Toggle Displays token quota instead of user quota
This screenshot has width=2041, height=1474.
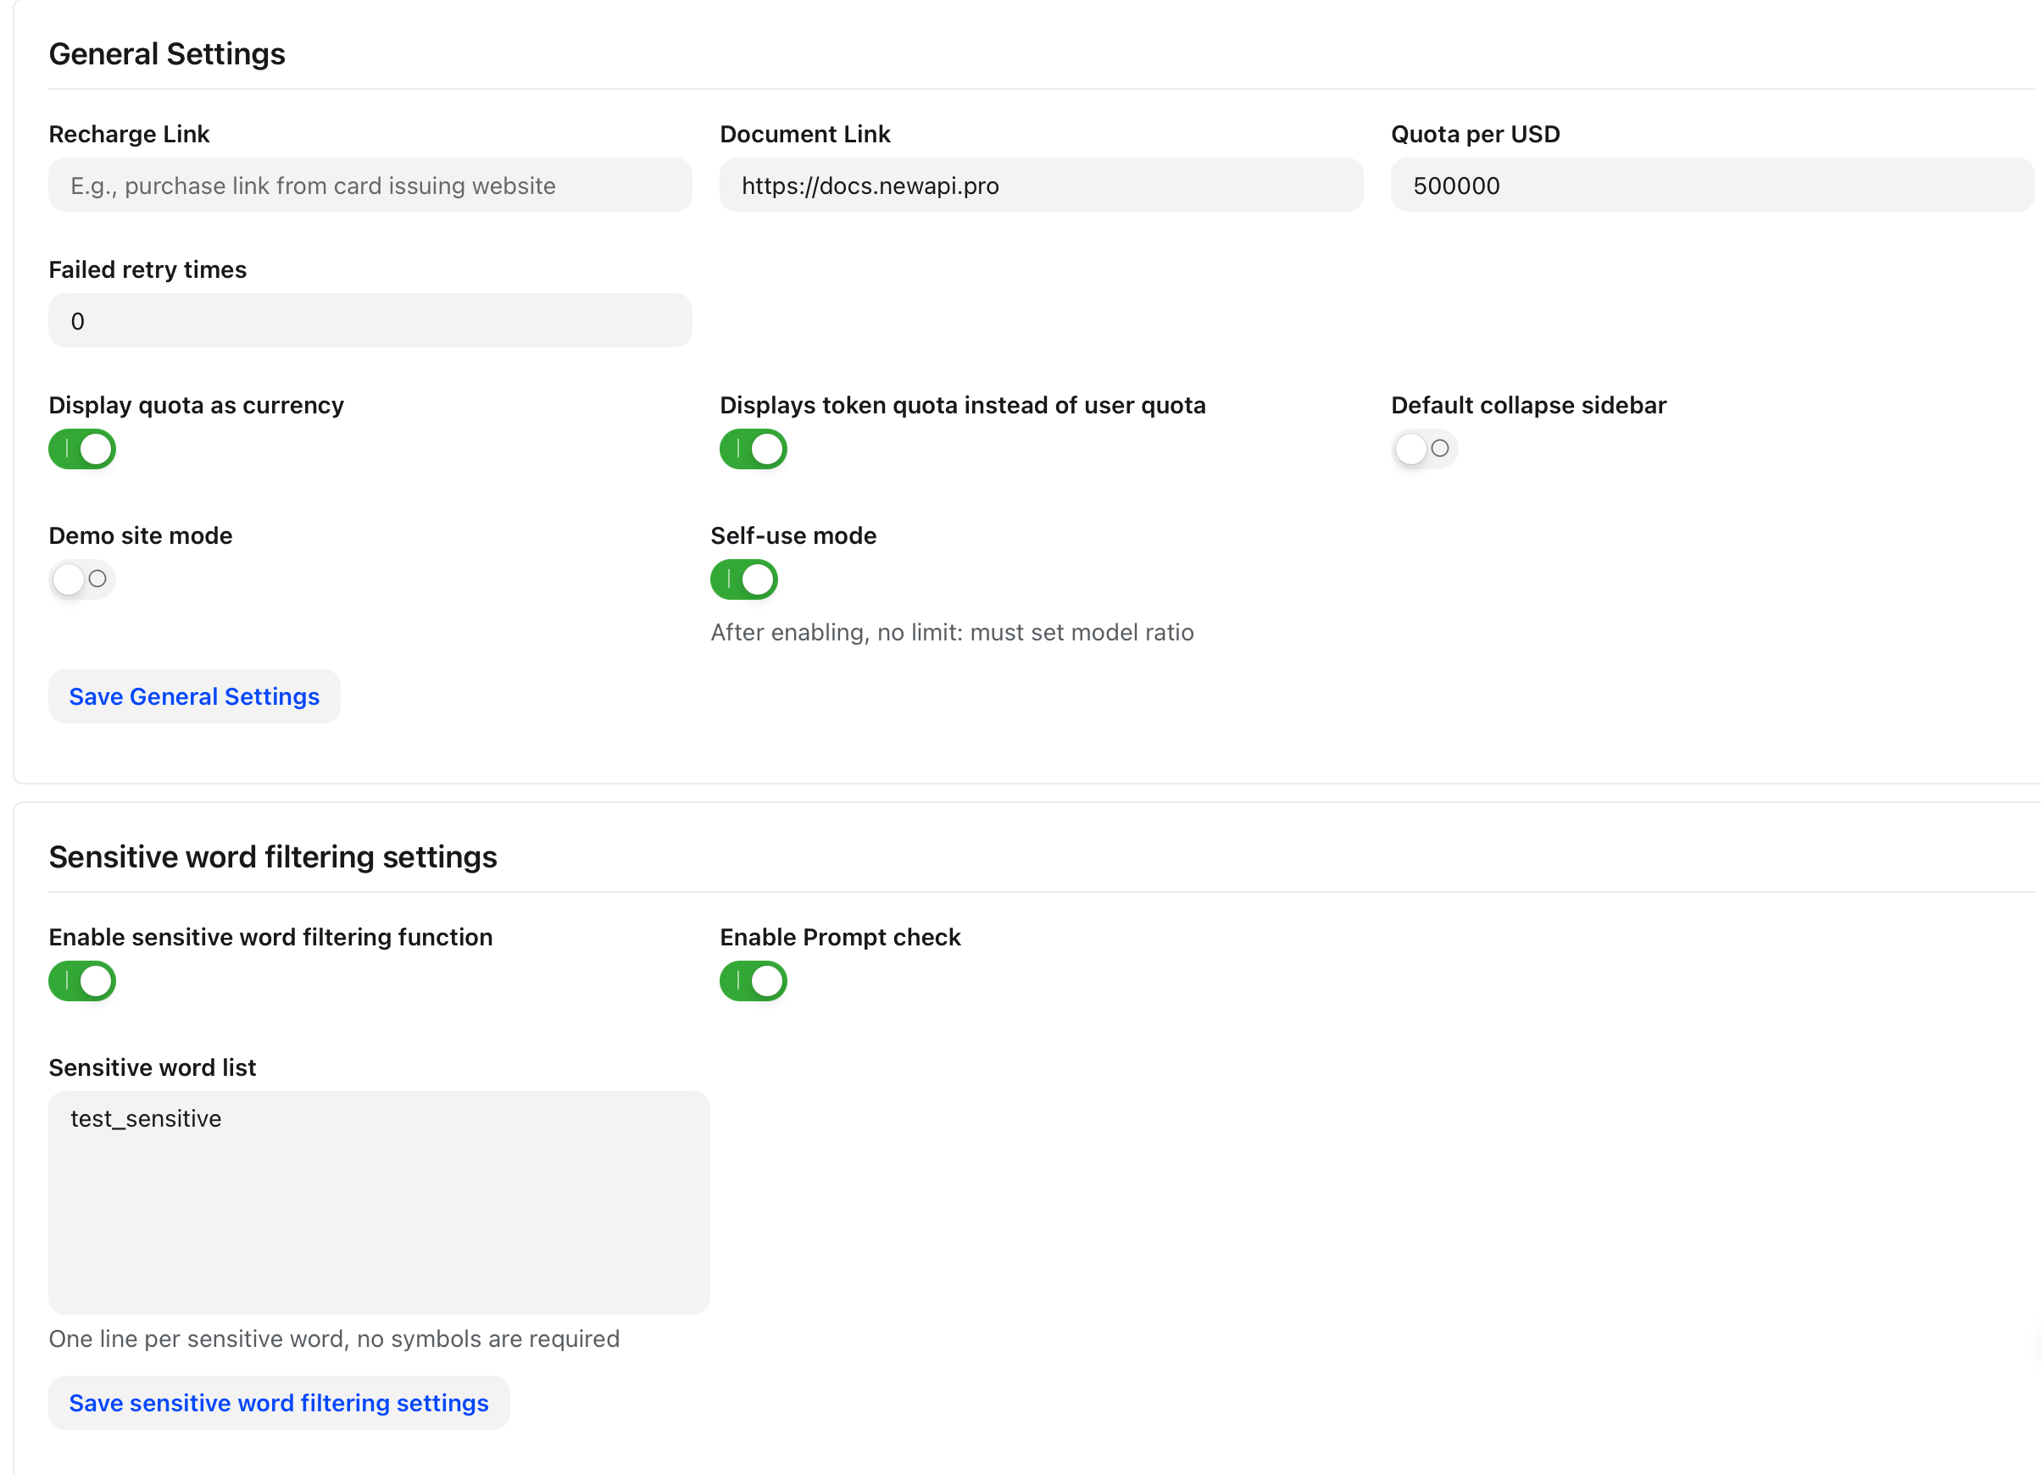(x=754, y=449)
